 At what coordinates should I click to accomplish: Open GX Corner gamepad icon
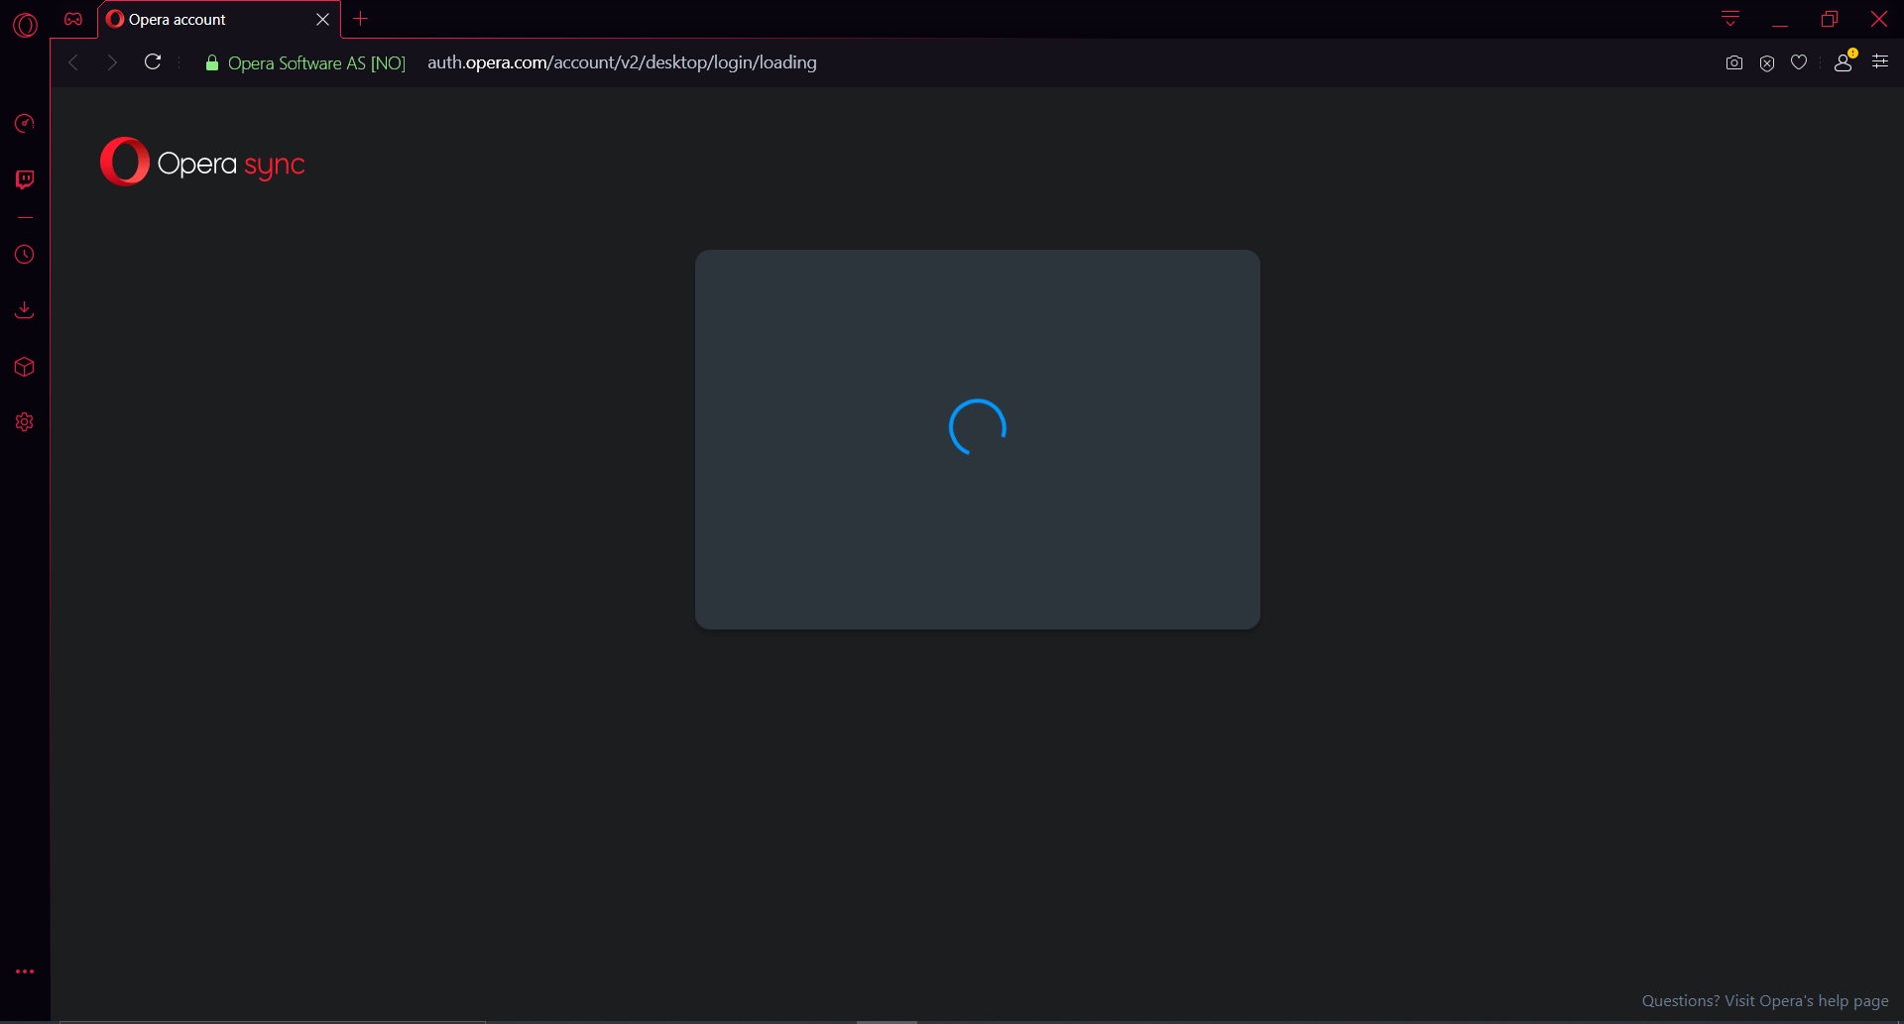[x=73, y=19]
